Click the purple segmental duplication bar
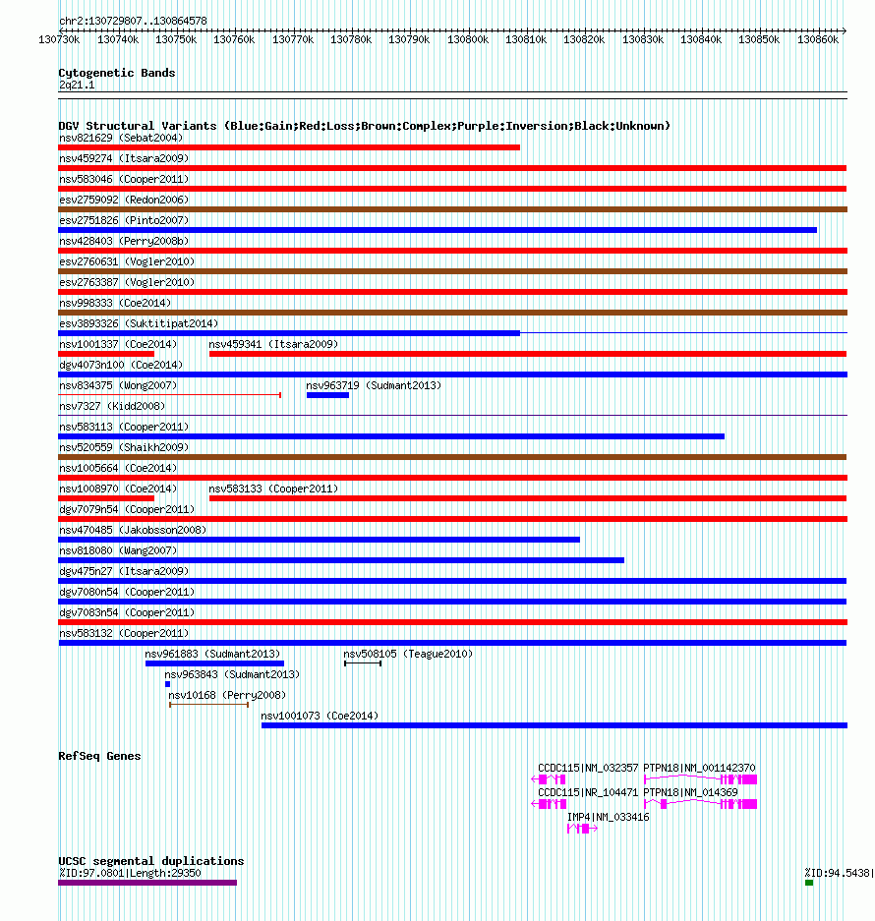 [147, 883]
